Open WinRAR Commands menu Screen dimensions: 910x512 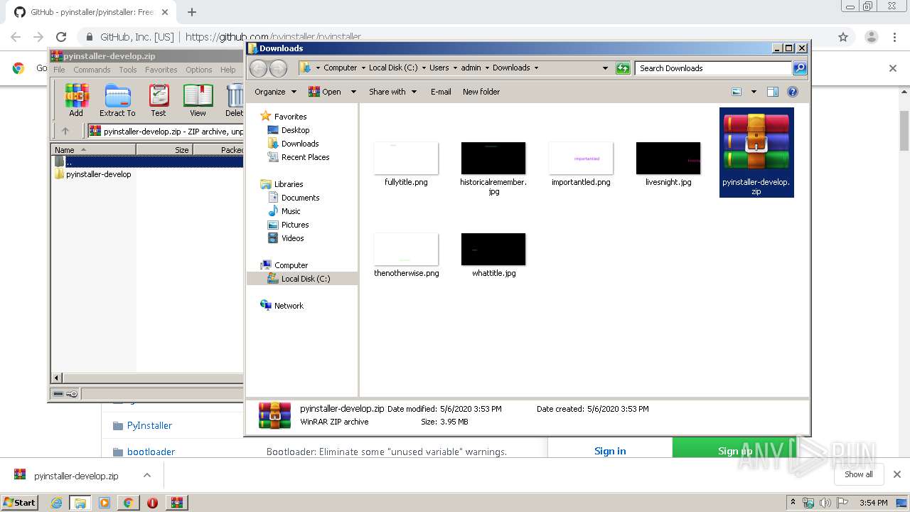92,70
